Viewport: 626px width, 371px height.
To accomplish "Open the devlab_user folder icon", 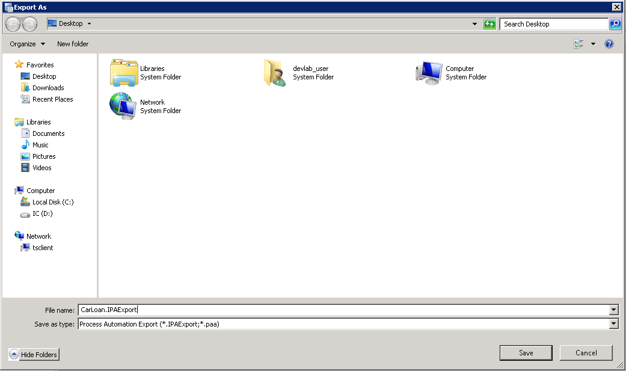I will coord(276,73).
